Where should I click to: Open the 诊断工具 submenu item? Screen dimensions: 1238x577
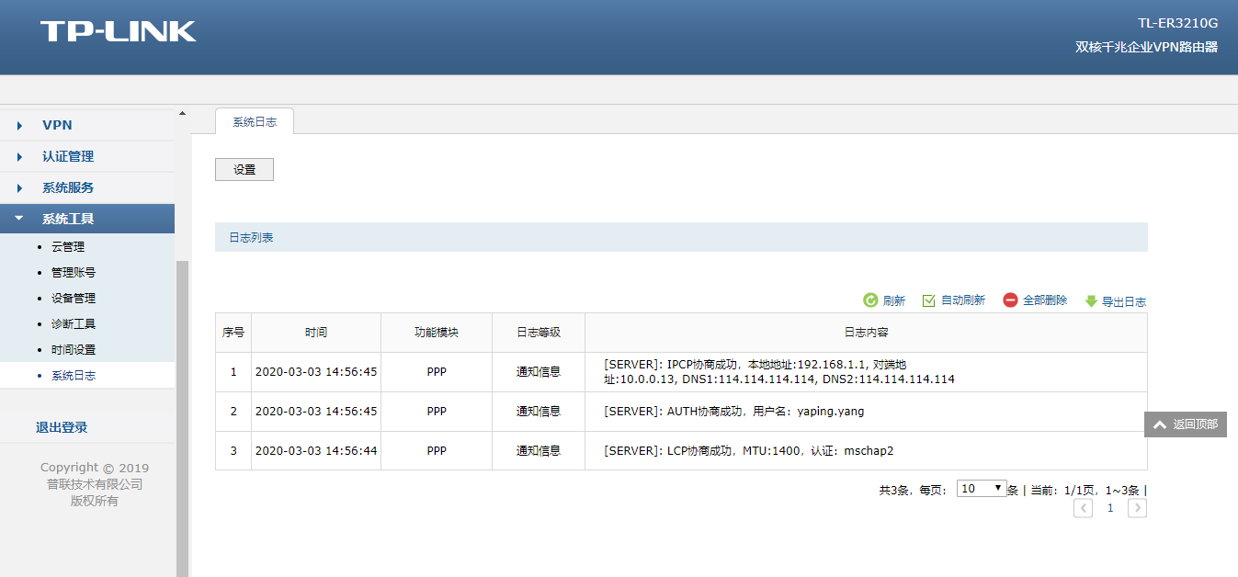[74, 324]
